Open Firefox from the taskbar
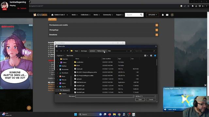209x117 pixels. click(x=110, y=114)
